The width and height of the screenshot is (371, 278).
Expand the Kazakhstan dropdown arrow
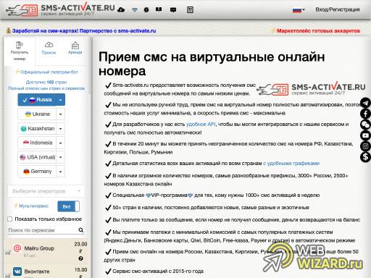pos(60,128)
